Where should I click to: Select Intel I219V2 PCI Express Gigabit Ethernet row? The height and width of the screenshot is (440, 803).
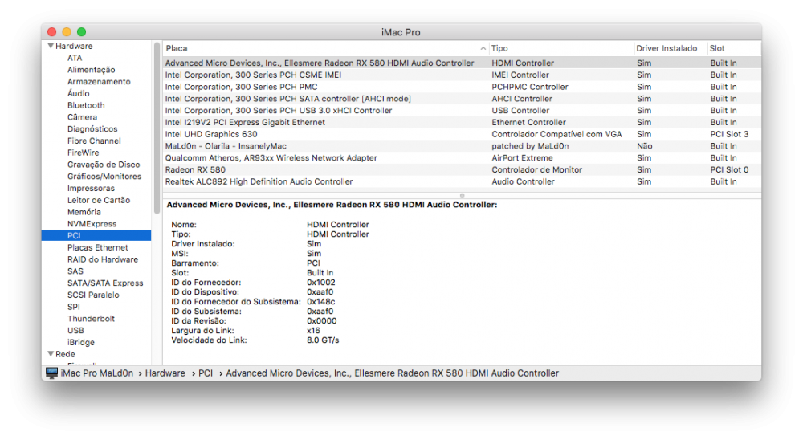(462, 122)
